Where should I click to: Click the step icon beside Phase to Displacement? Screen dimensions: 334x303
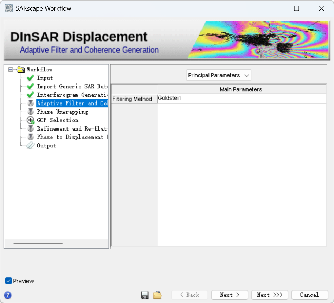pyautogui.click(x=31, y=137)
